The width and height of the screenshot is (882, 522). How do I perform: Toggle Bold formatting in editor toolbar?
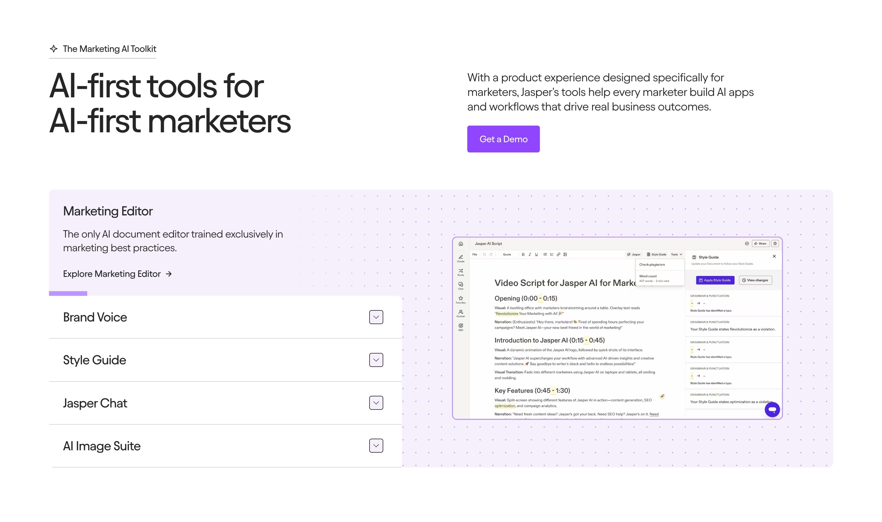[523, 254]
